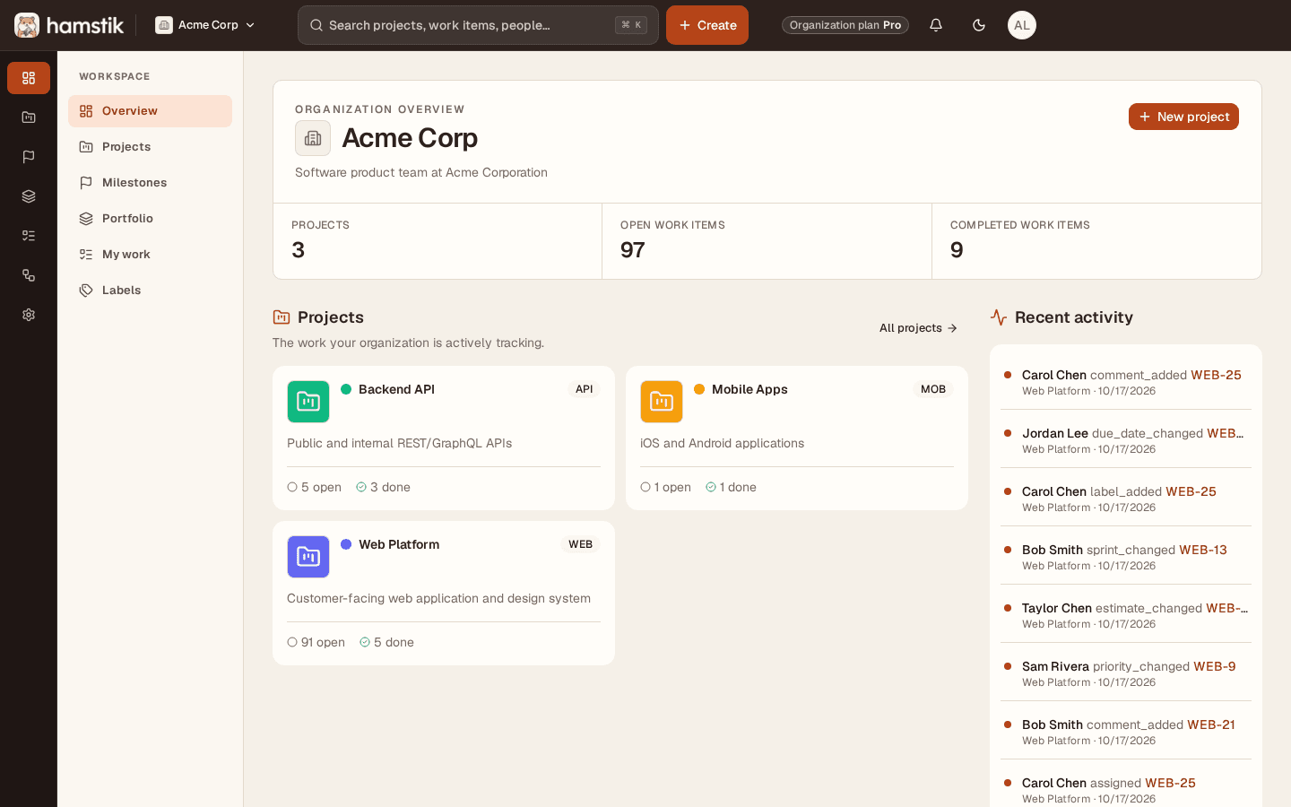Open WEB-13 in Bob Smith sprint_changed entry
The height and width of the screenshot is (807, 1291).
tap(1203, 550)
